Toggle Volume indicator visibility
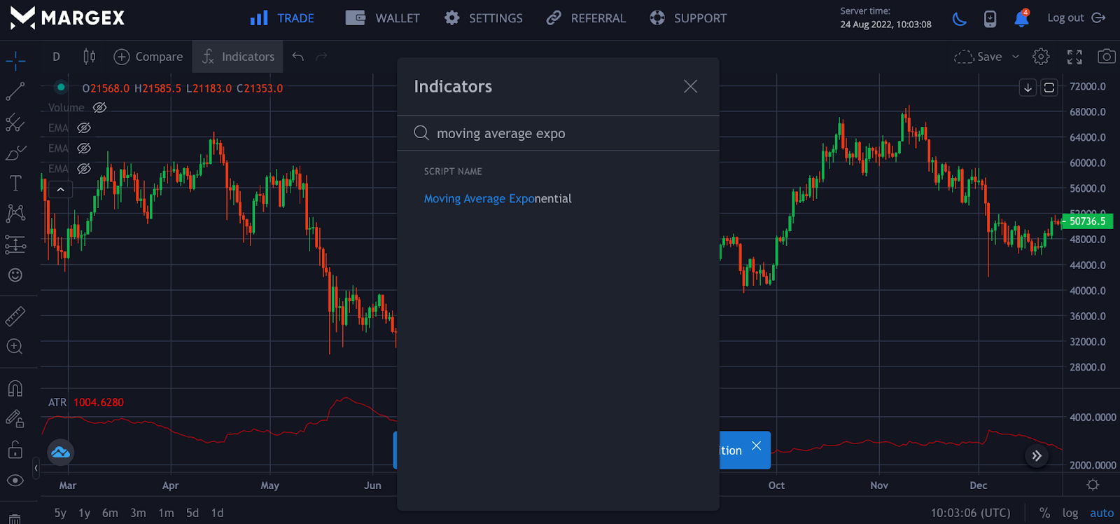 100,107
